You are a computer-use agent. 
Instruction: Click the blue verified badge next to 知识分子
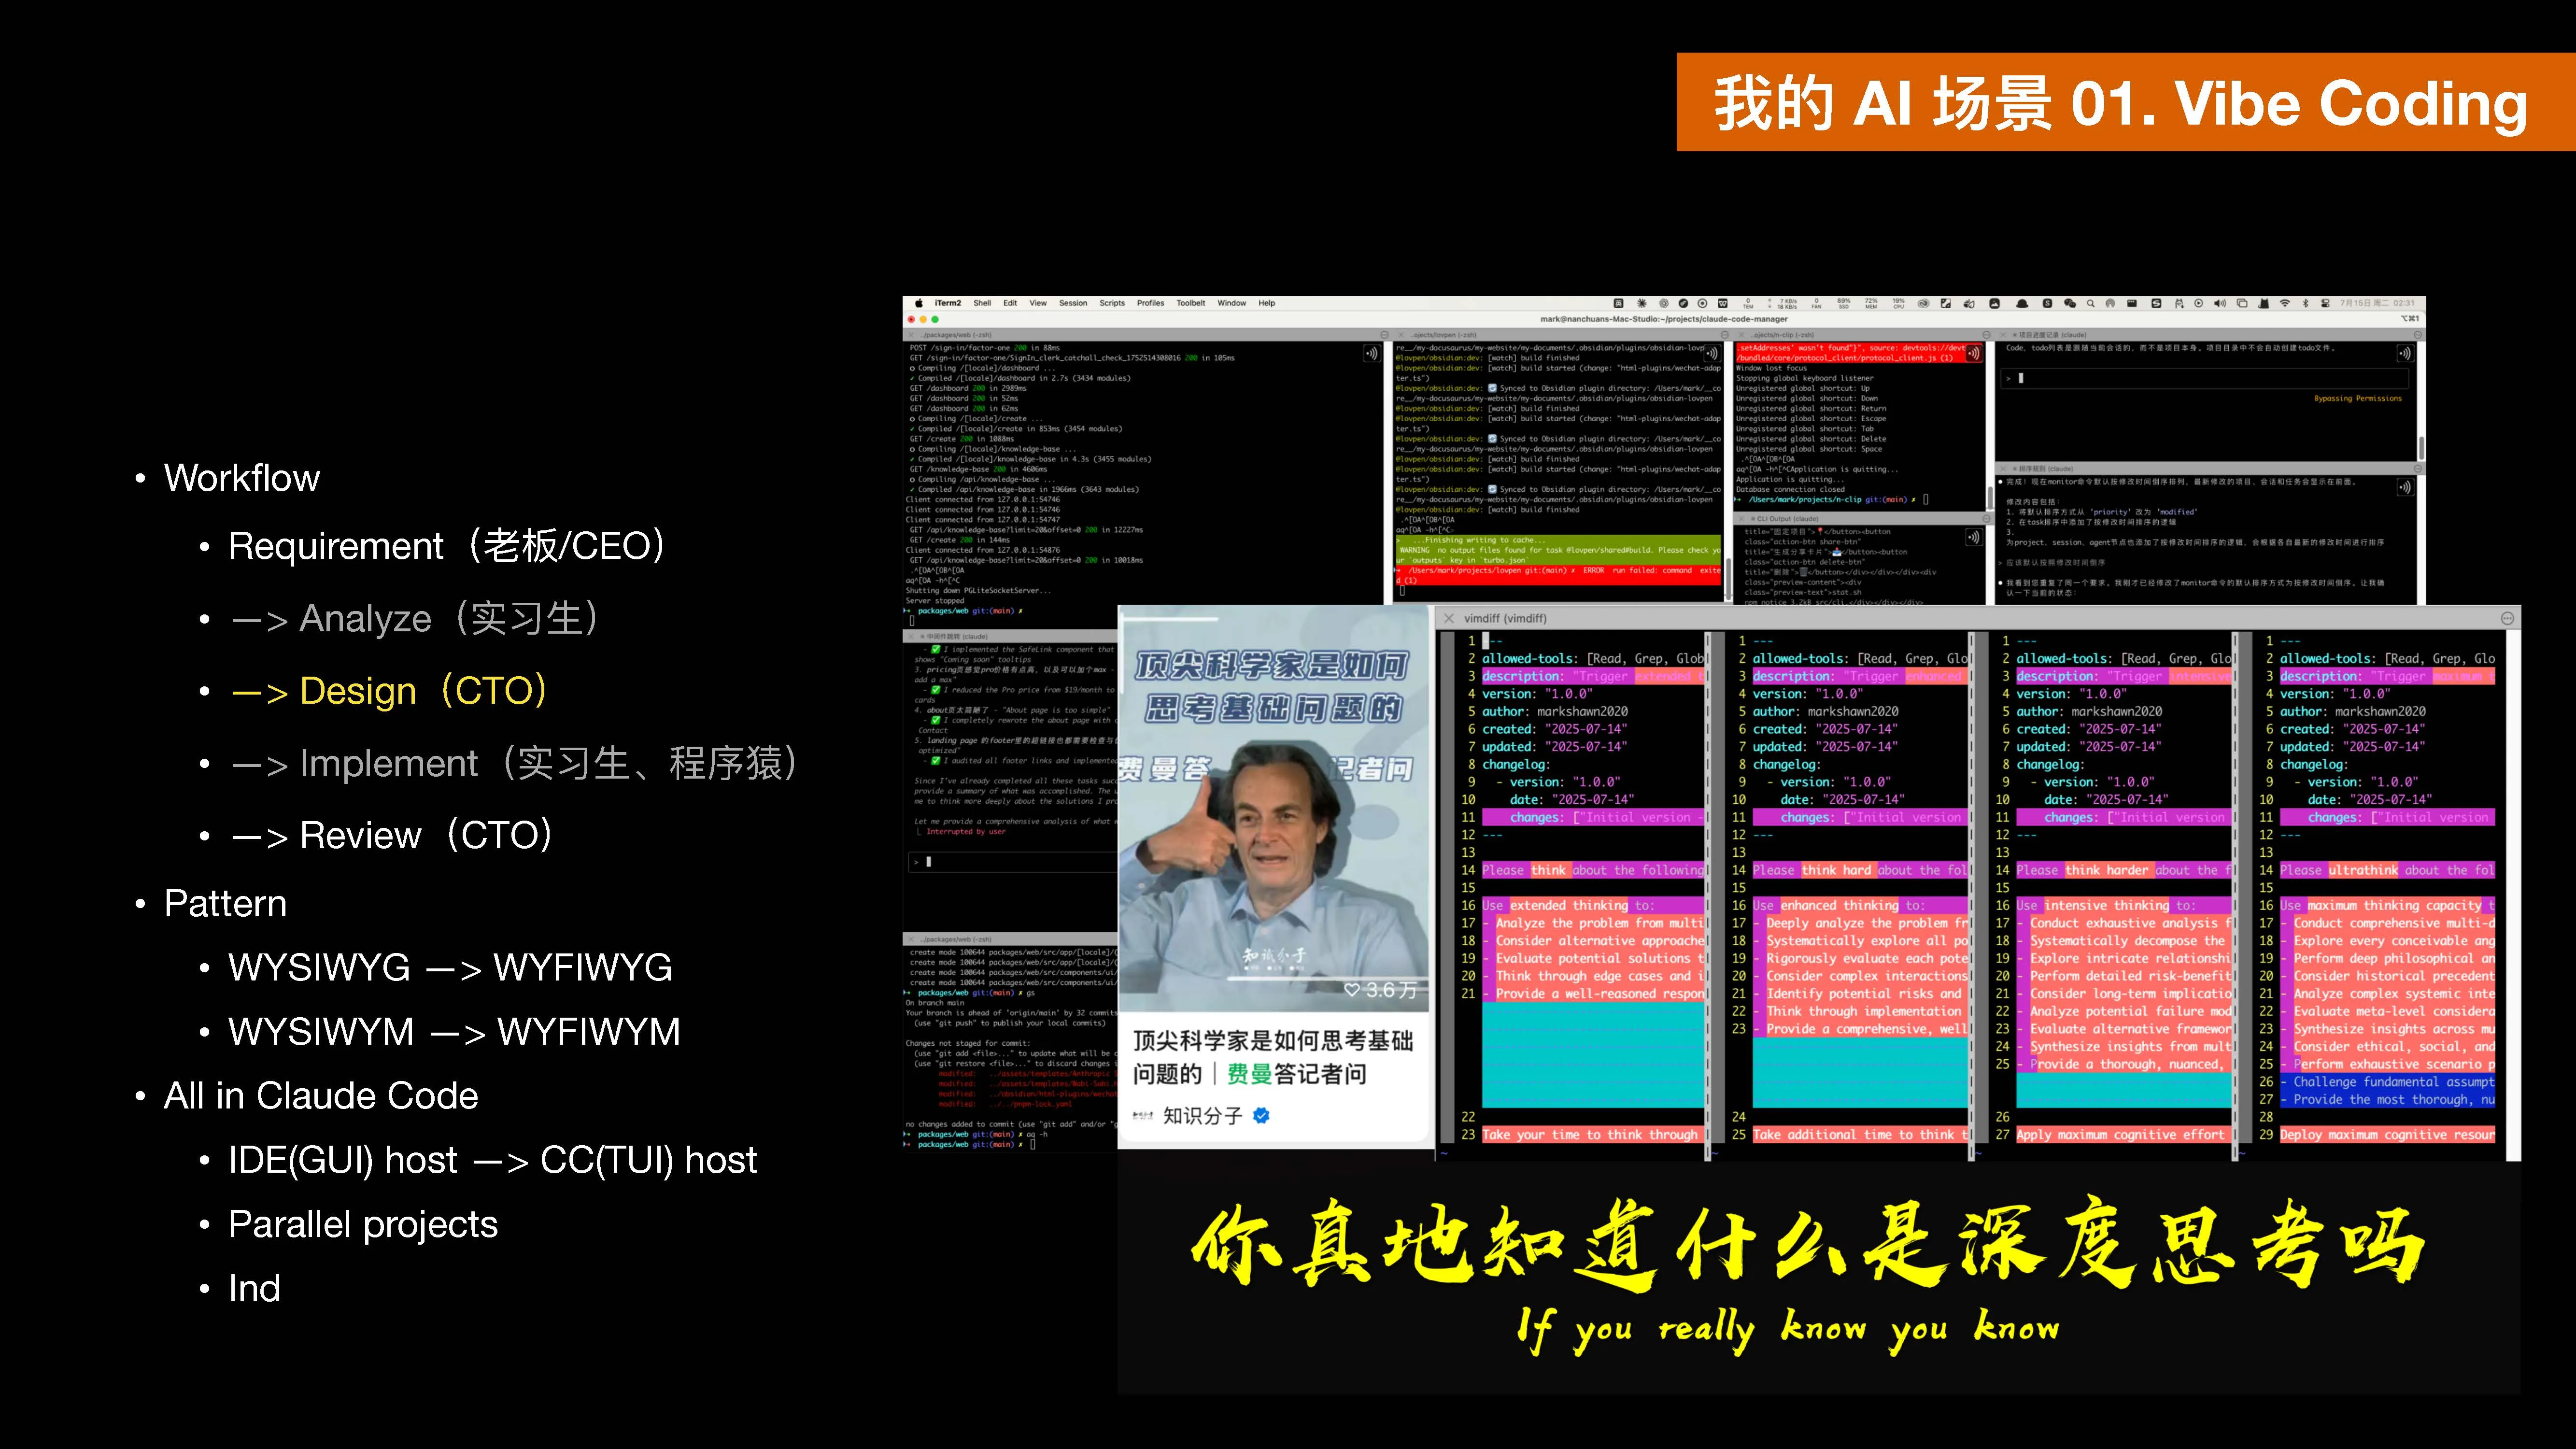coord(1262,1115)
